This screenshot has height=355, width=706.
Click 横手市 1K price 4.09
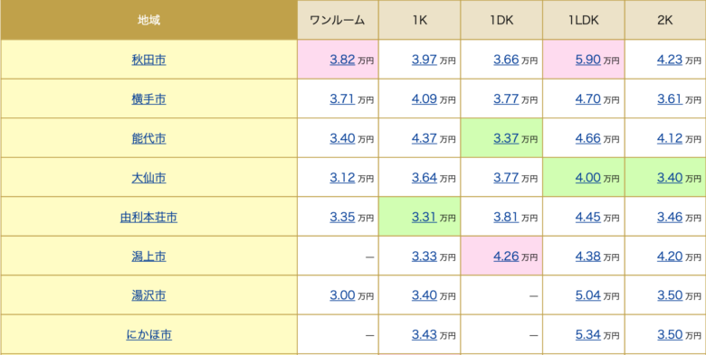click(425, 98)
